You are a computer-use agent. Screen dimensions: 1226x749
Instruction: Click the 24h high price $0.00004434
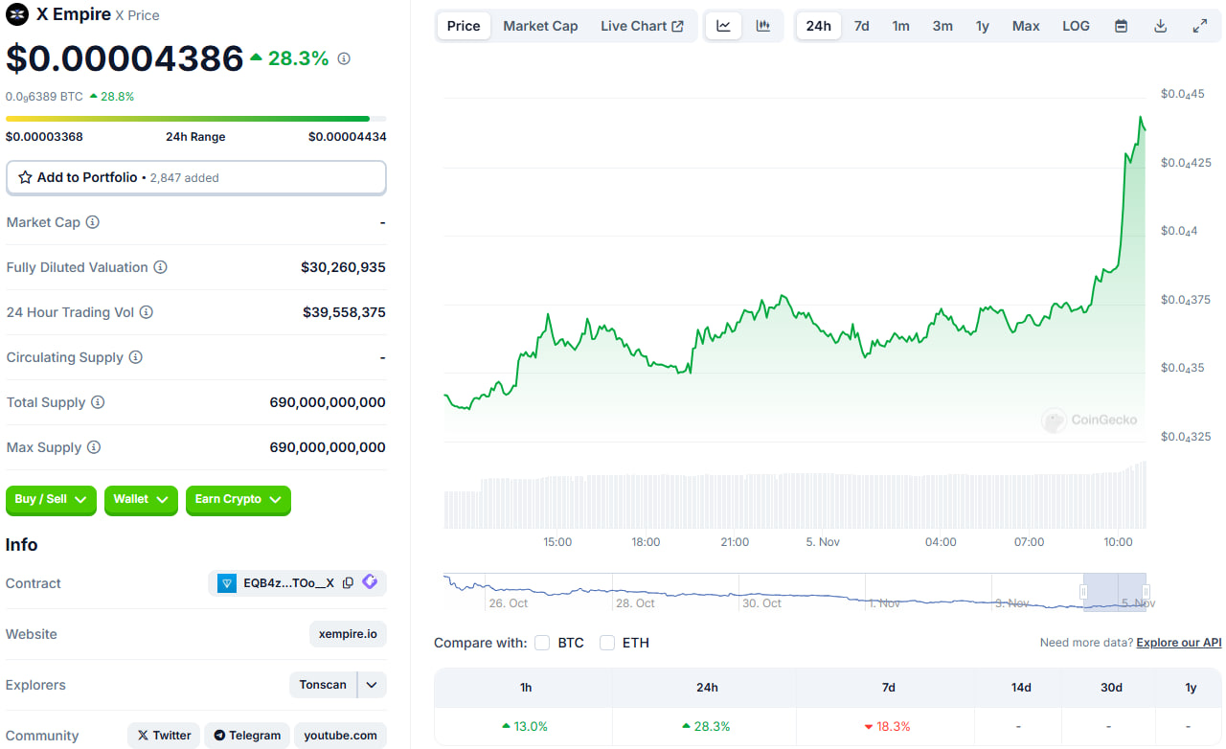(348, 137)
